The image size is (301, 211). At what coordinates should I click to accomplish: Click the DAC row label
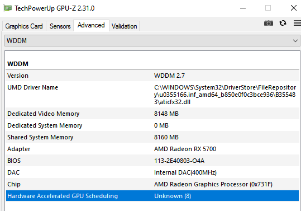[x=13, y=172]
